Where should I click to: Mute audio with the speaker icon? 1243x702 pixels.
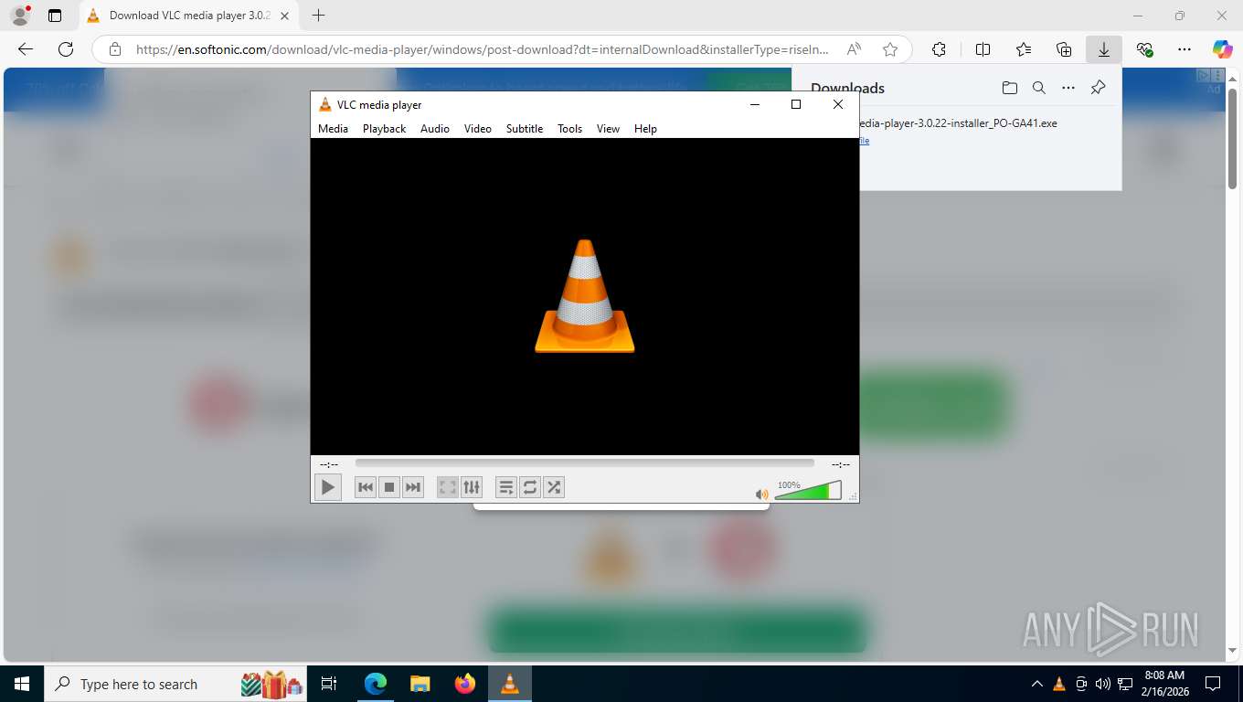point(761,495)
